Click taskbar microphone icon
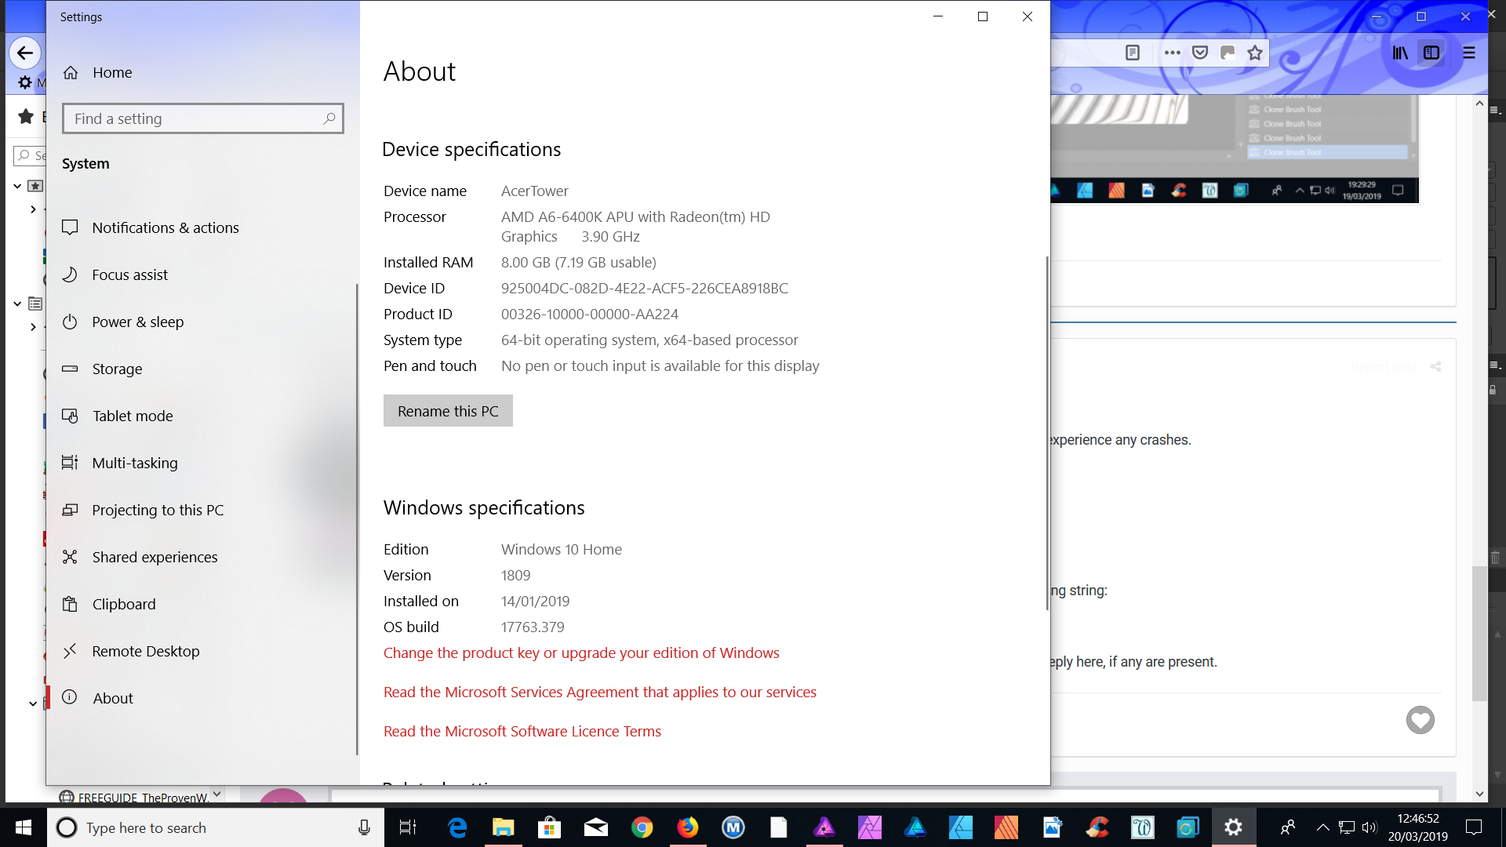Image resolution: width=1506 pixels, height=847 pixels. tap(364, 827)
